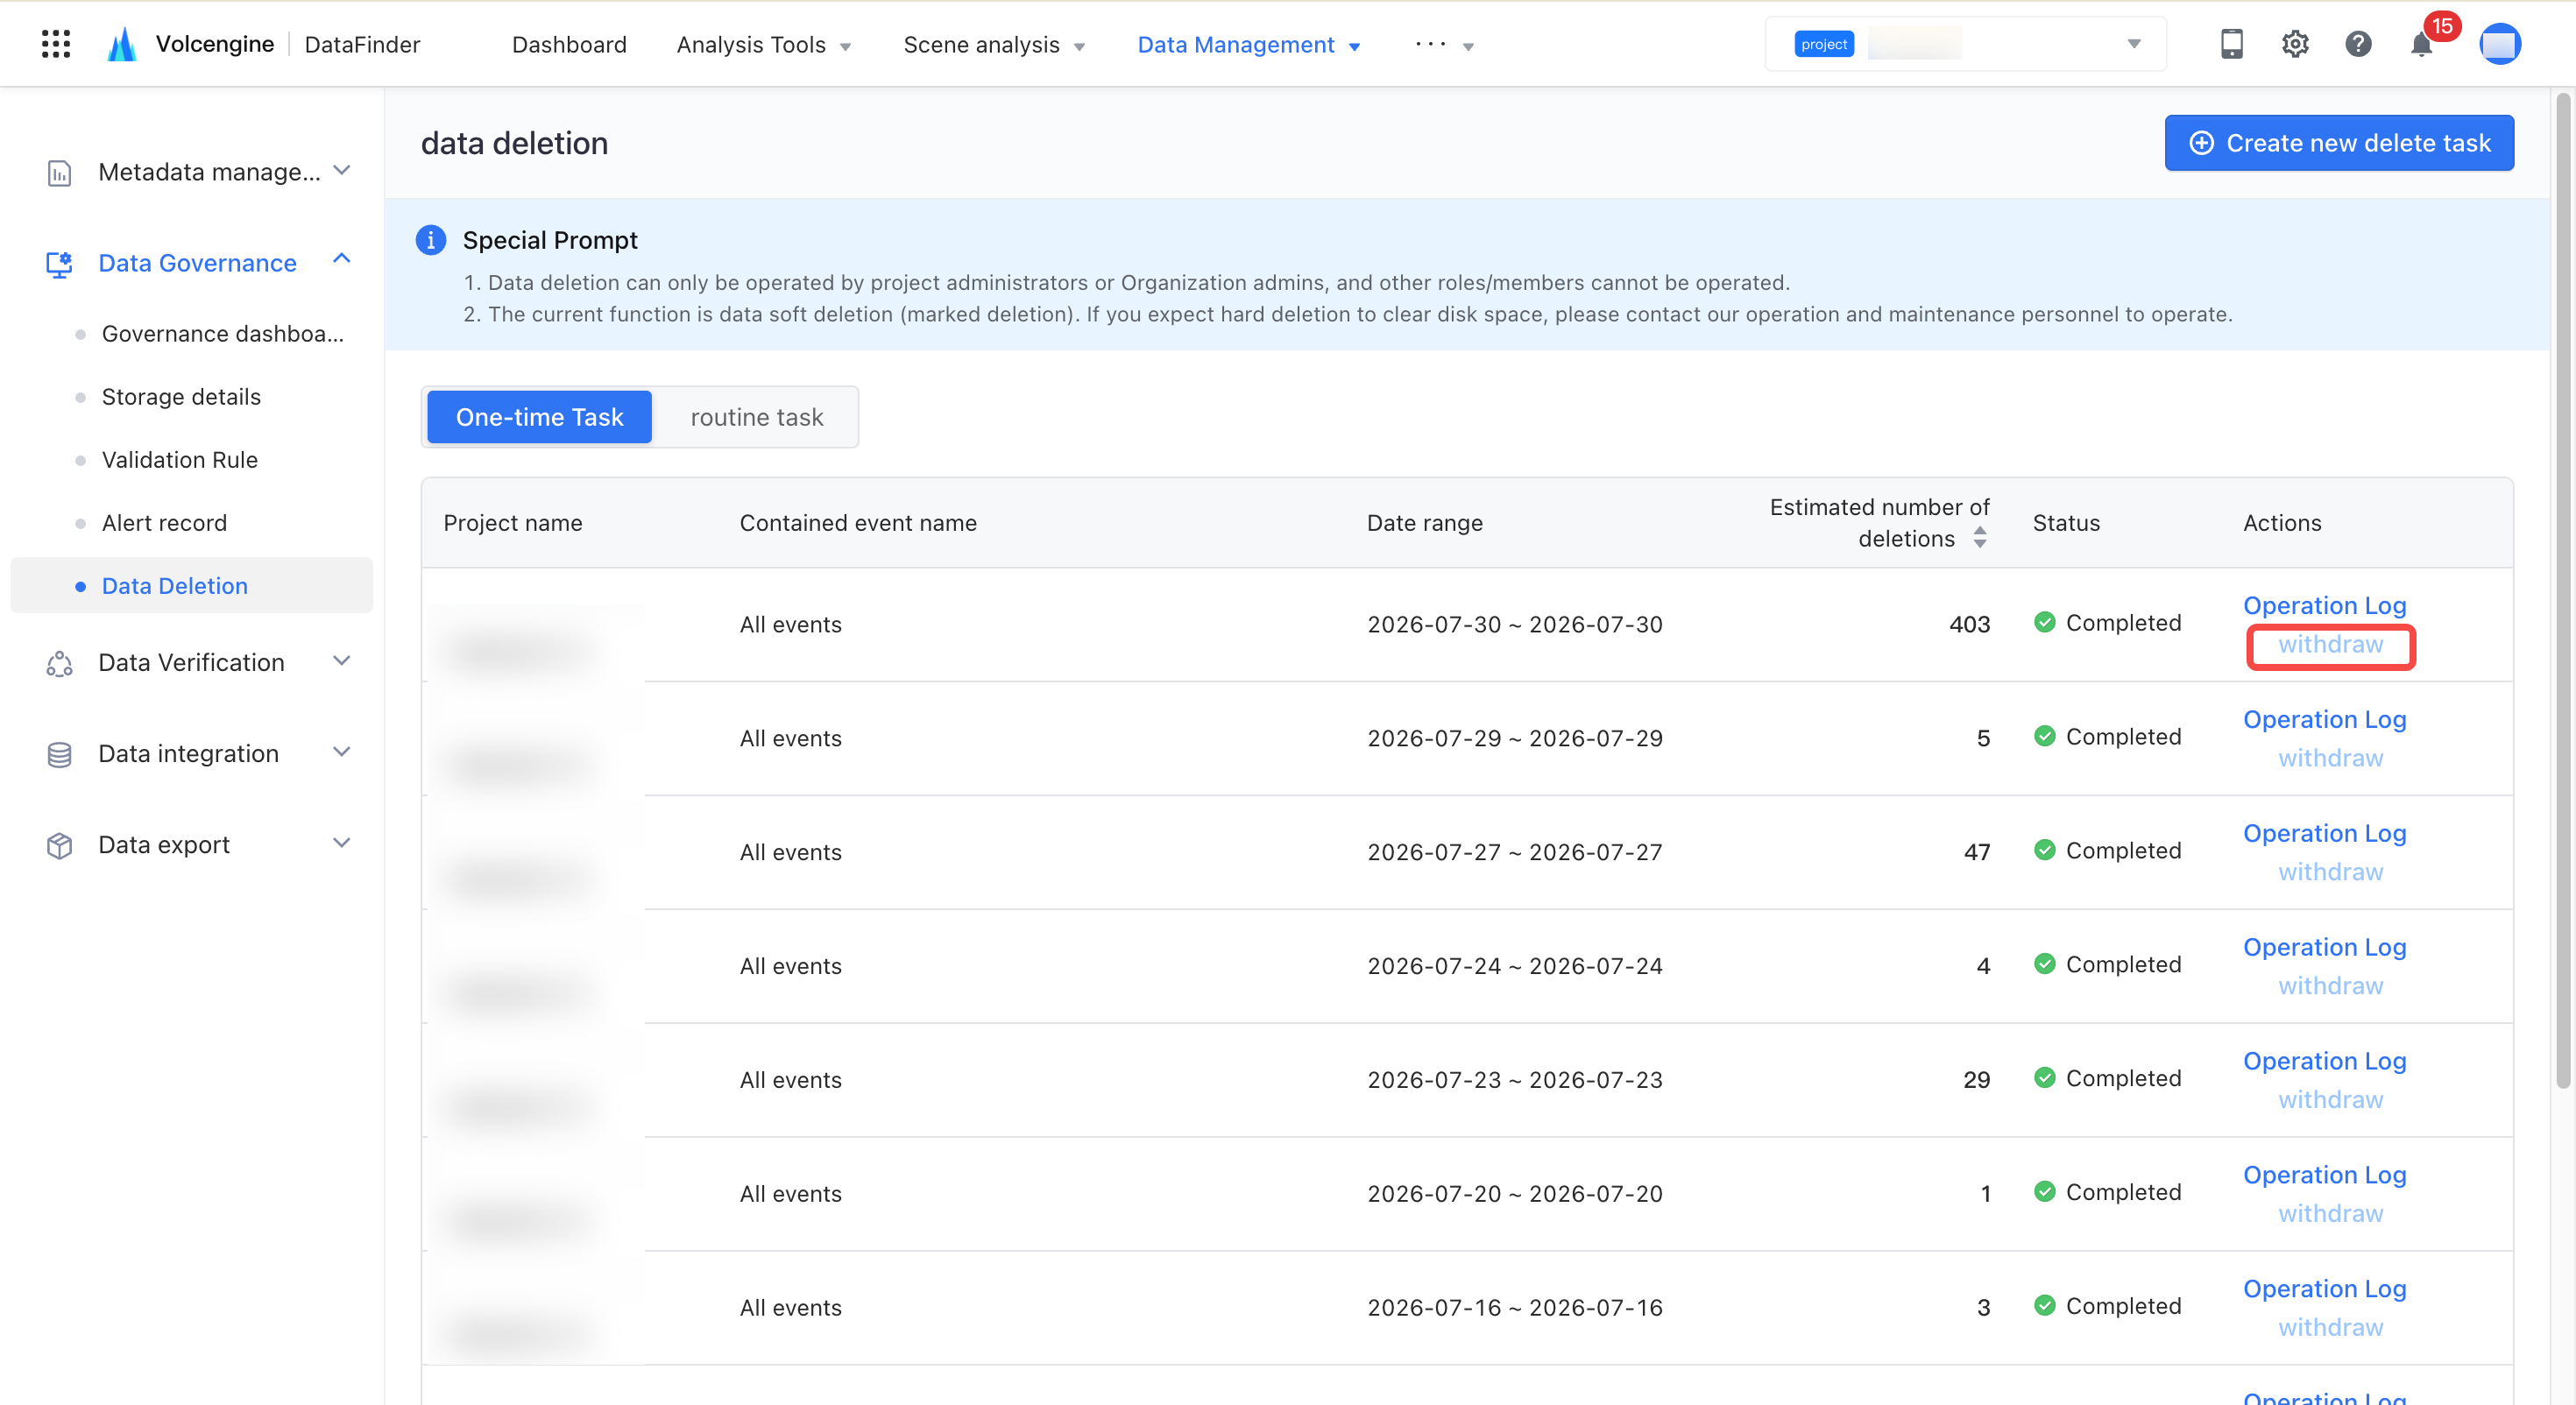Viewport: 2576px width, 1405px height.
Task: Open the mobile device icon
Action: [2231, 44]
